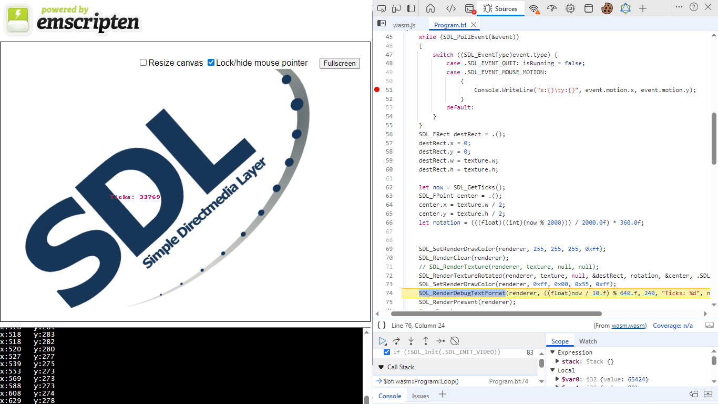Open Console panel icon with error badge

pyautogui.click(x=470, y=8)
